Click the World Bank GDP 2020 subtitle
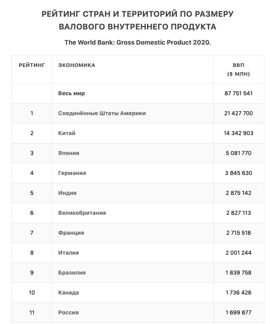 [x=137, y=42]
